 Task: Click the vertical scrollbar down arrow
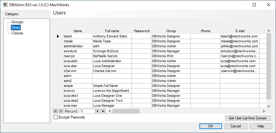pyautogui.click(x=269, y=106)
